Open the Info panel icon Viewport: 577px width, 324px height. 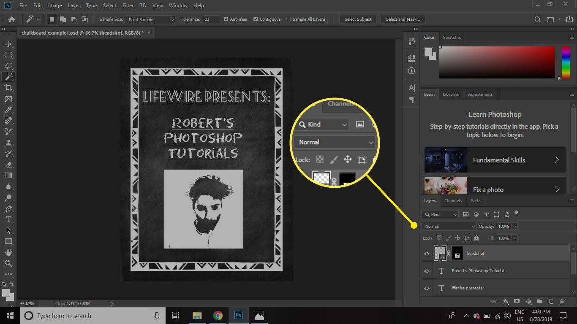click(412, 71)
